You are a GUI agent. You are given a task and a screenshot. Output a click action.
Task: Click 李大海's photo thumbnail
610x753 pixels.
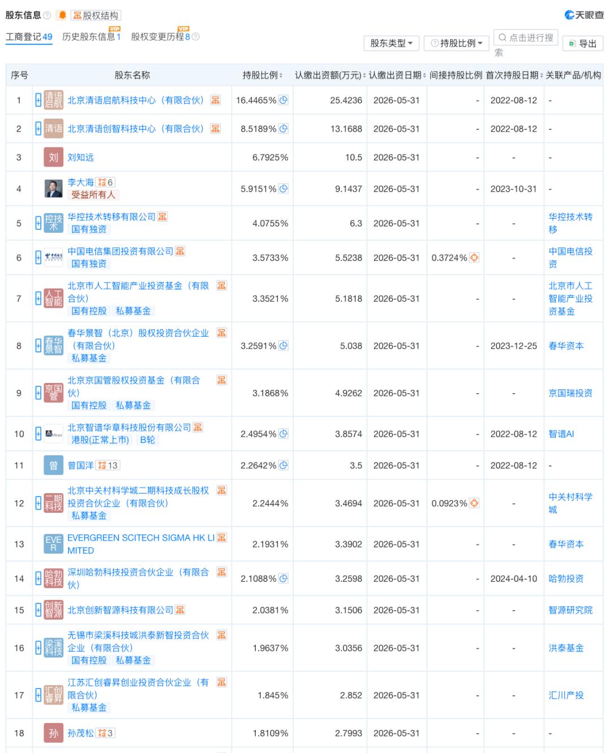click(x=54, y=189)
